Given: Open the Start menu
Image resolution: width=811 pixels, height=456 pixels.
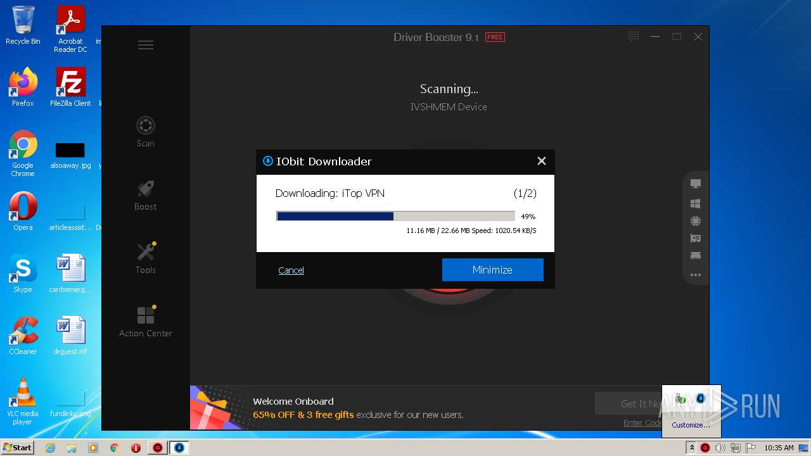Looking at the screenshot, I should coord(17,447).
